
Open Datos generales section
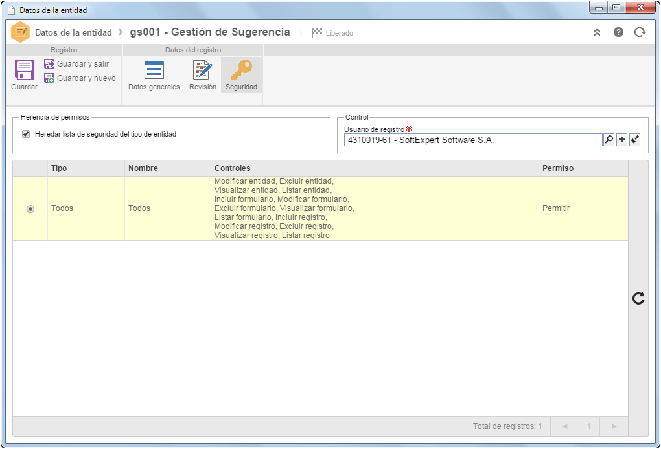[x=154, y=75]
